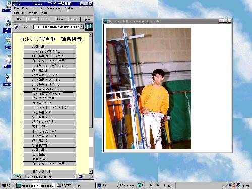Select the topmost desktop icon
Screen dimensions: 252x189
click(7, 6)
